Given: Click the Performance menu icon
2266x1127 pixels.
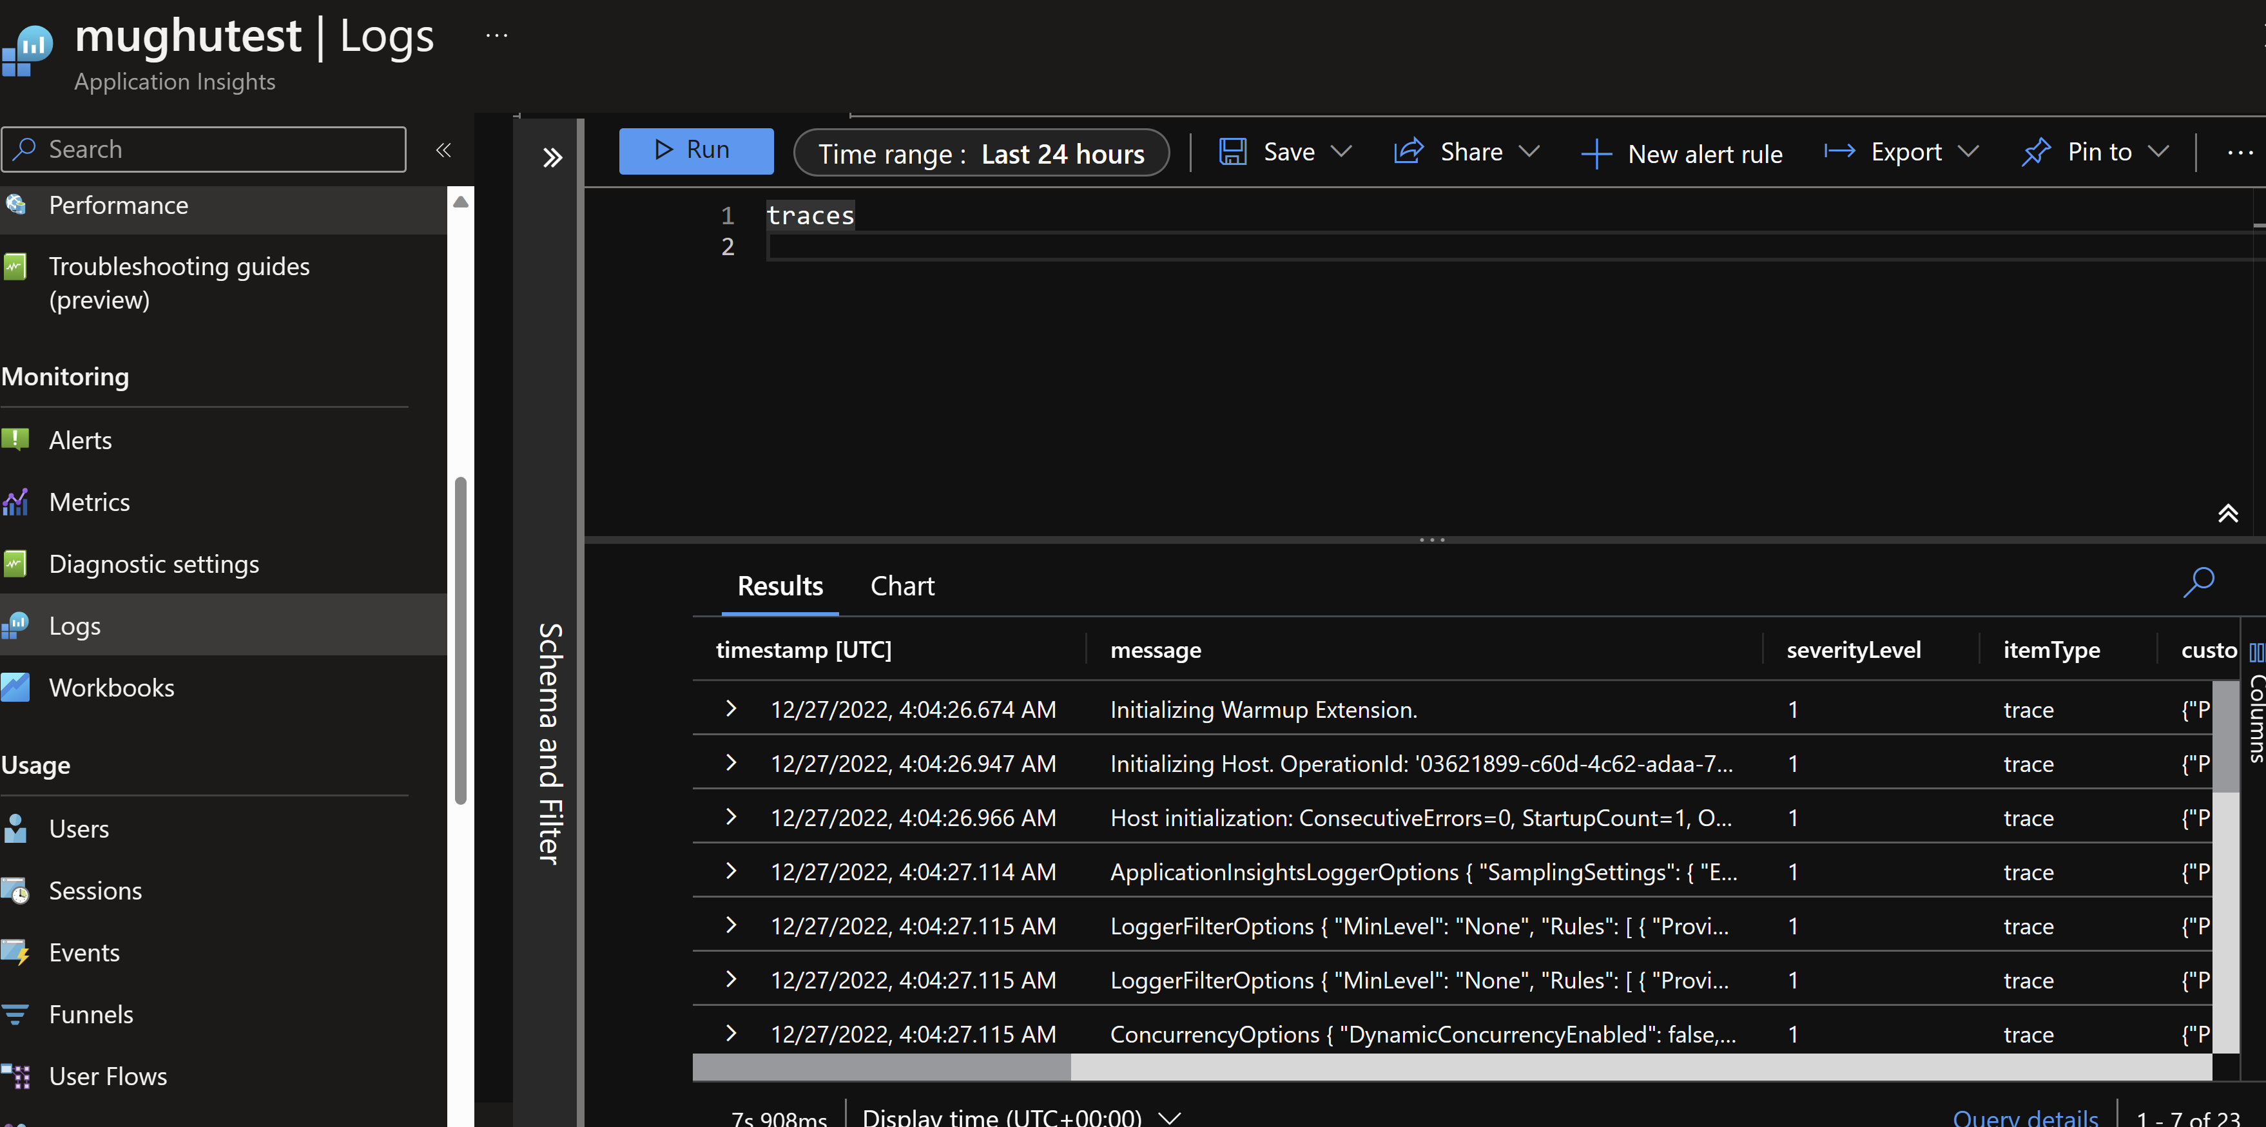Looking at the screenshot, I should pos(16,204).
